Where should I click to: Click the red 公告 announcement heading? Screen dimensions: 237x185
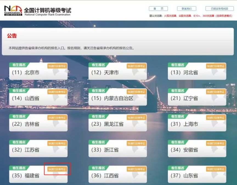point(12,36)
